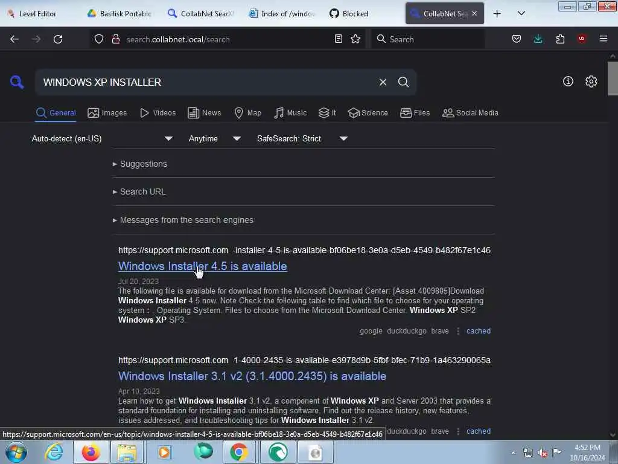Select the It search category
This screenshot has height=464, width=618.
click(327, 113)
